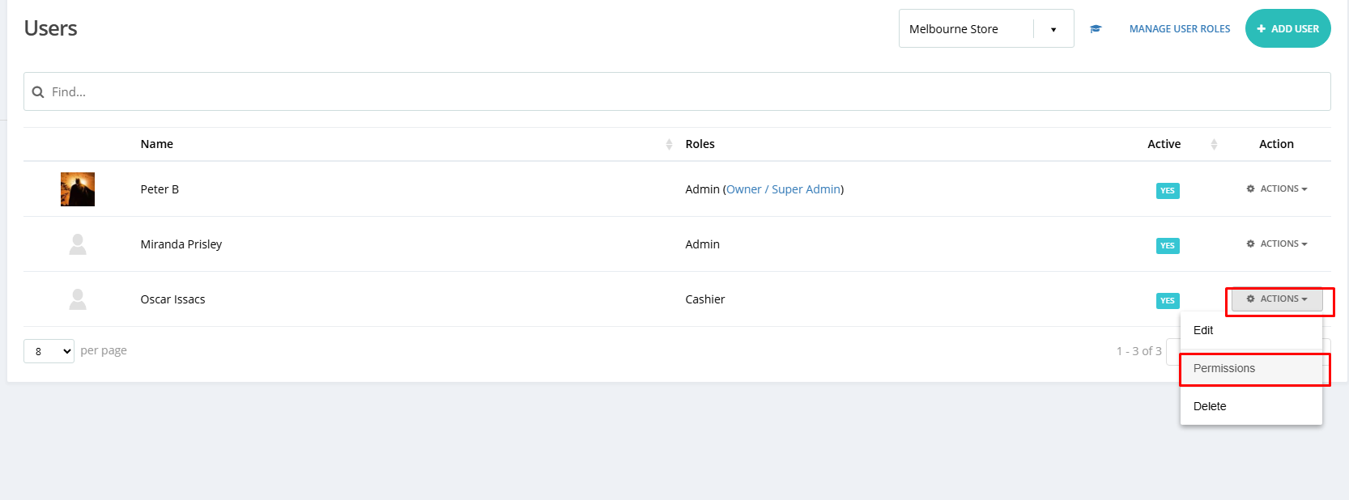Click the name Oscar Issacs
The width and height of the screenshot is (1349, 500).
coord(173,299)
